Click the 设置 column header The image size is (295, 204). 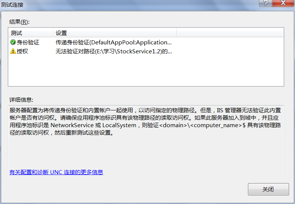click(x=115, y=33)
